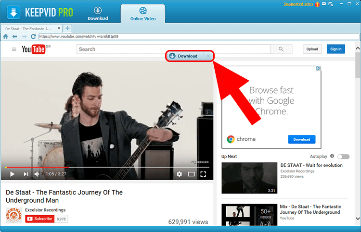Image resolution: width=361 pixels, height=232 pixels.
Task: Click the red Subscribe button
Action: point(39,219)
